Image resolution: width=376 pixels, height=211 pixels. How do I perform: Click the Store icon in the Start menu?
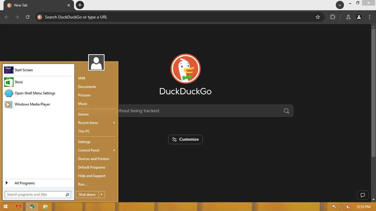(9, 82)
